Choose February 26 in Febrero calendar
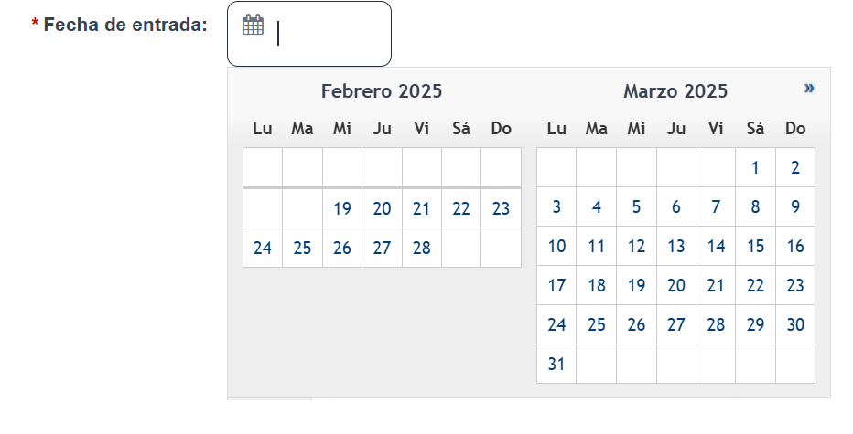853x434 pixels. [342, 248]
